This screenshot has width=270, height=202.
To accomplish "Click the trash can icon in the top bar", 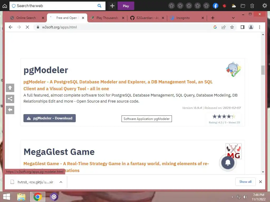I will click(252, 6).
